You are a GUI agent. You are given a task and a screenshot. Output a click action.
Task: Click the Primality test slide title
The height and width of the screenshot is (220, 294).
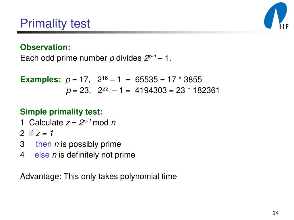coord(55,23)
